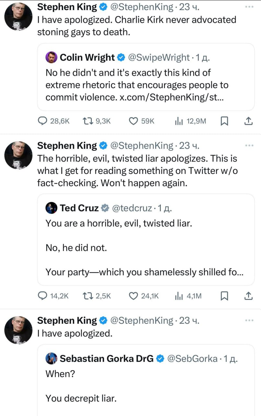Open more options on first tweet
The image size is (261, 416).
[249, 6]
